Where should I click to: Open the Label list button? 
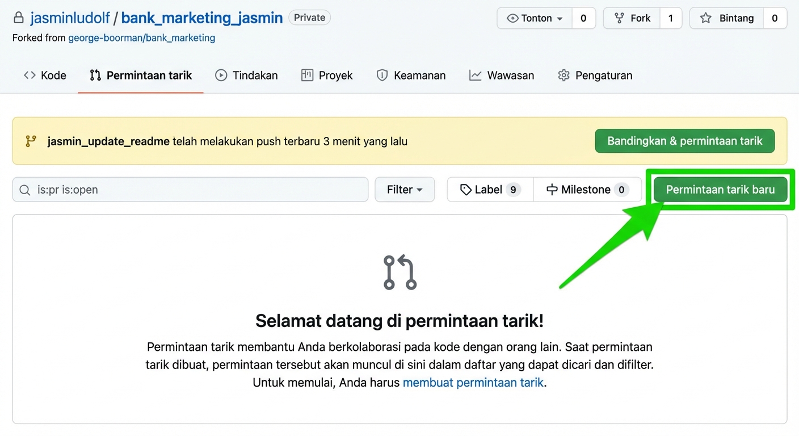coord(490,190)
